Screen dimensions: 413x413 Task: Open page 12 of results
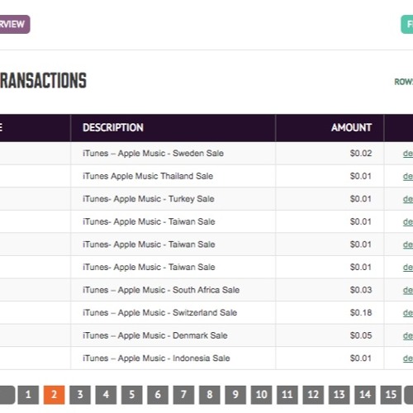(313, 395)
